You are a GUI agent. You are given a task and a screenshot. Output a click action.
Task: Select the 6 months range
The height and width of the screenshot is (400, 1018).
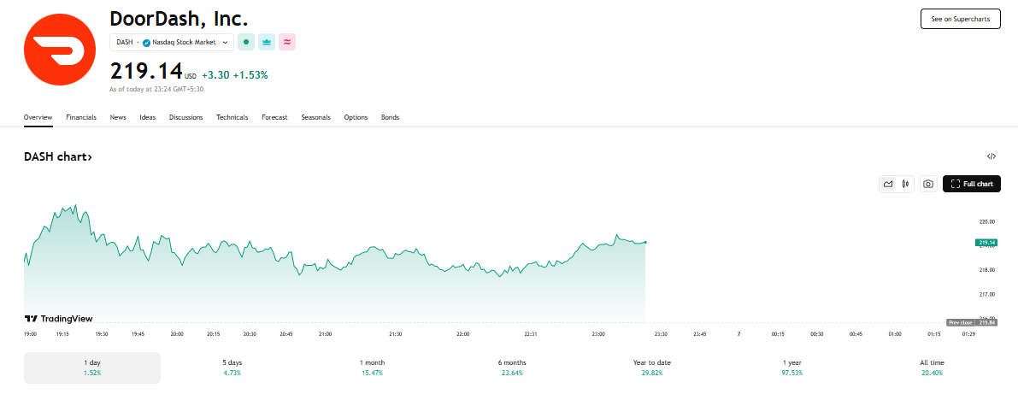512,368
